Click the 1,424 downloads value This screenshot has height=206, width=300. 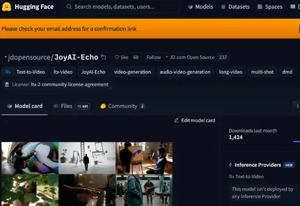236,137
